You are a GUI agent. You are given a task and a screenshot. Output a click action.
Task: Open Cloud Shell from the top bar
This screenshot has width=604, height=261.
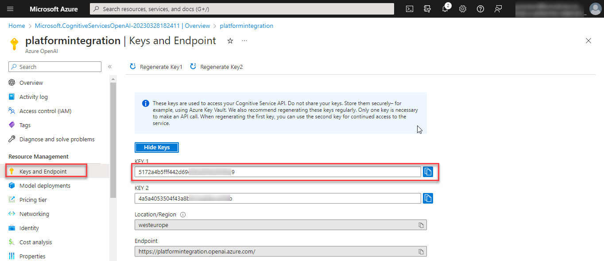pyautogui.click(x=410, y=9)
